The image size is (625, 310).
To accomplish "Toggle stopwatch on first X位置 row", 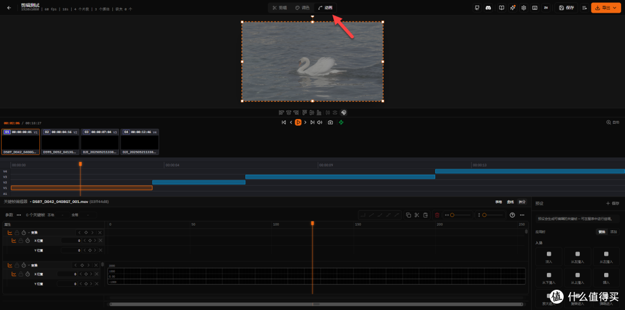I will (x=28, y=241).
